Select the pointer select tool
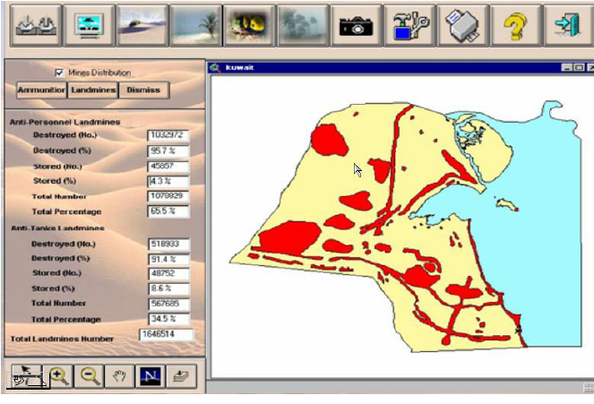Viewport: 594px width, 404px height. 27,376
